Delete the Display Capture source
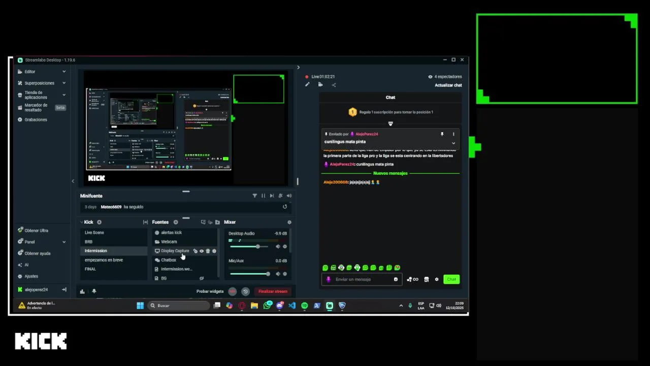 point(208,251)
